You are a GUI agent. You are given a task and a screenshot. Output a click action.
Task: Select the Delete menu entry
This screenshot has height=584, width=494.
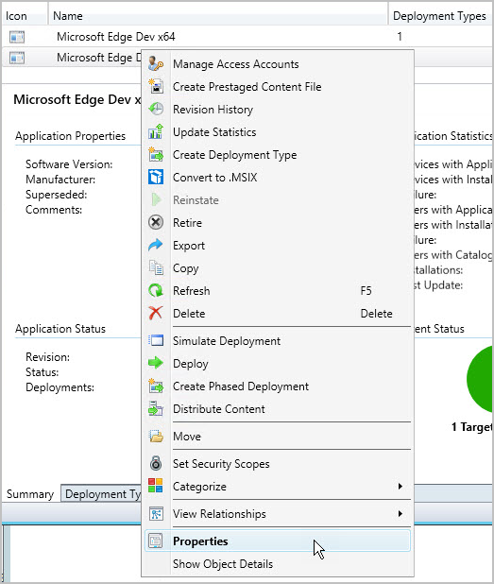click(x=278, y=313)
